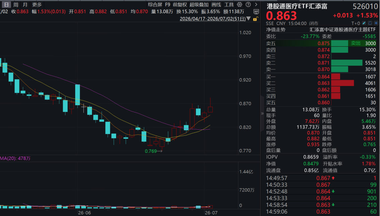Click the WP monitor icon
This screenshot has width=380, height=216.
(x=256, y=12)
